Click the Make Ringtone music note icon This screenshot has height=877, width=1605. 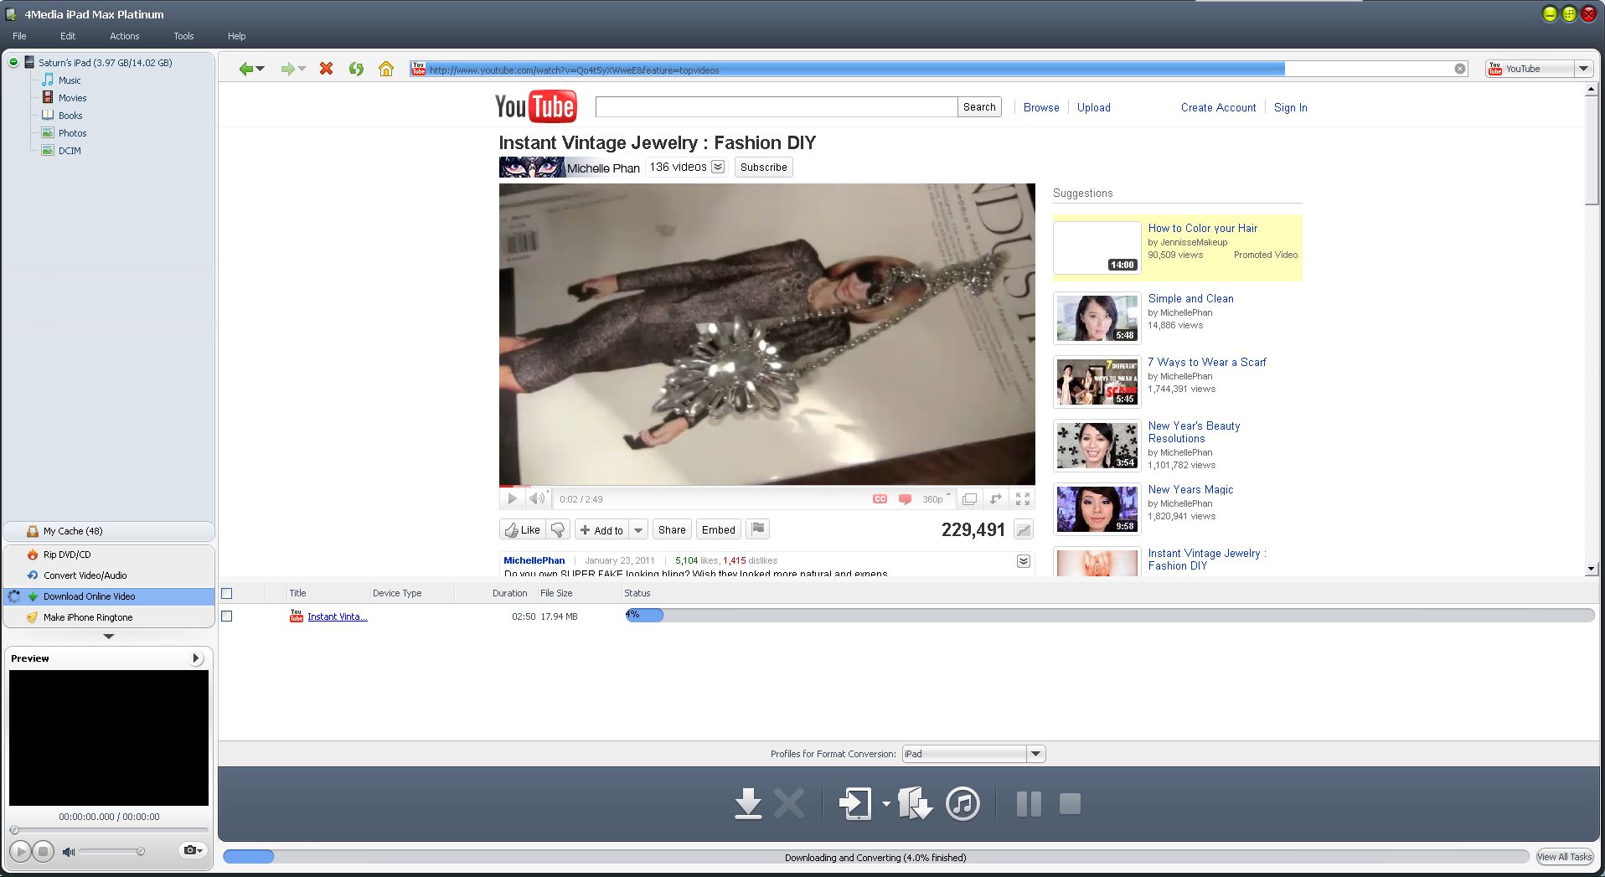pyautogui.click(x=962, y=804)
